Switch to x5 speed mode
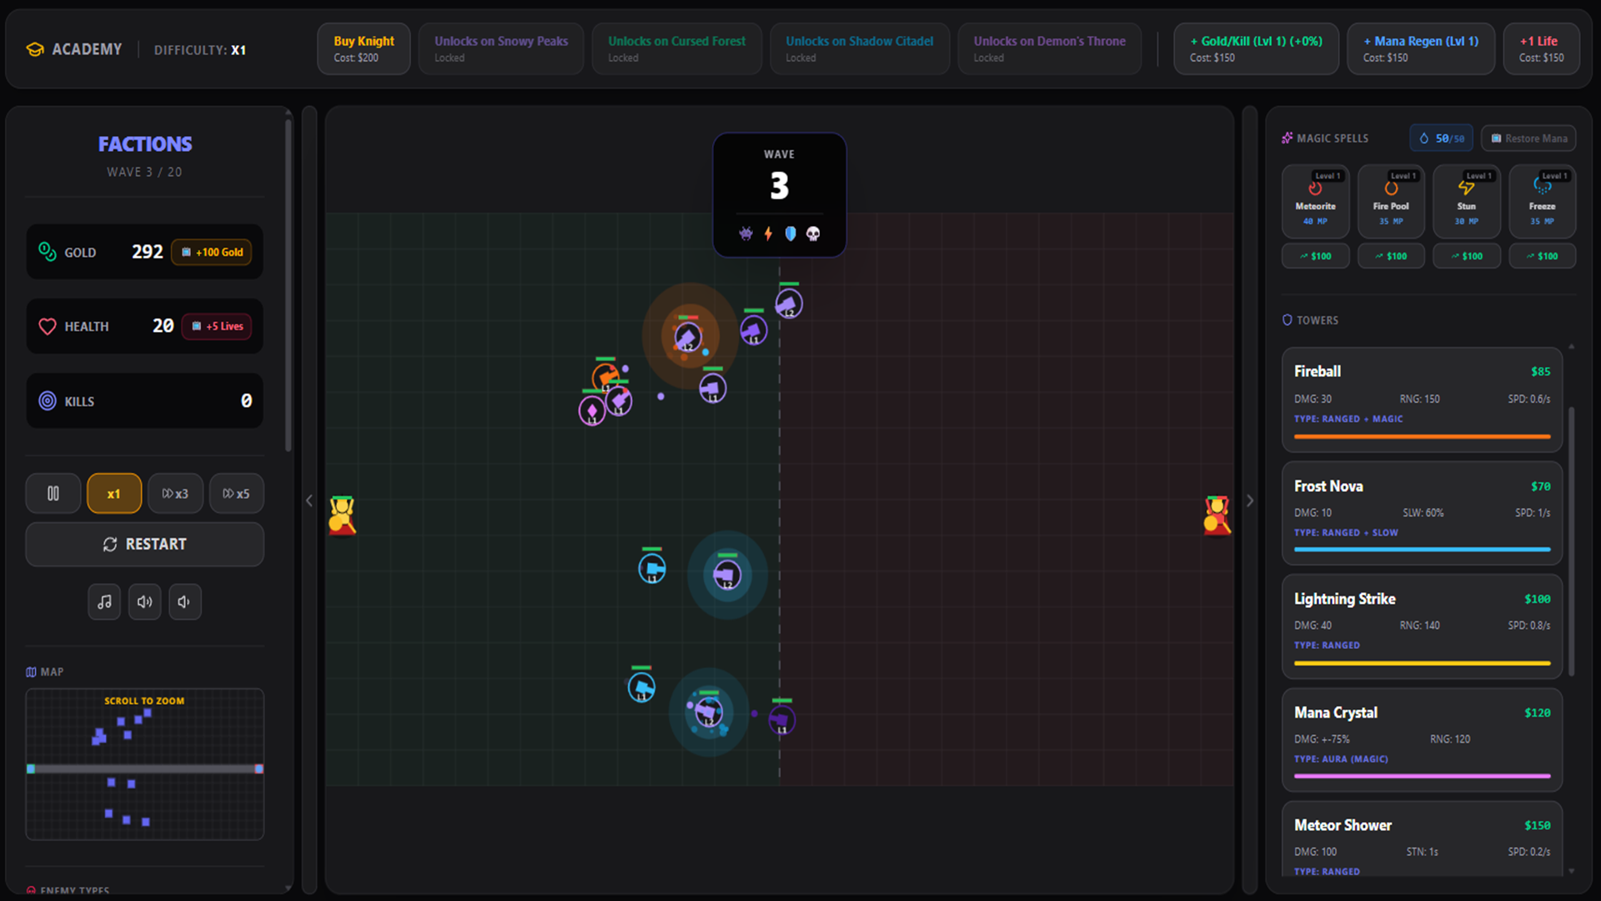 point(236,493)
